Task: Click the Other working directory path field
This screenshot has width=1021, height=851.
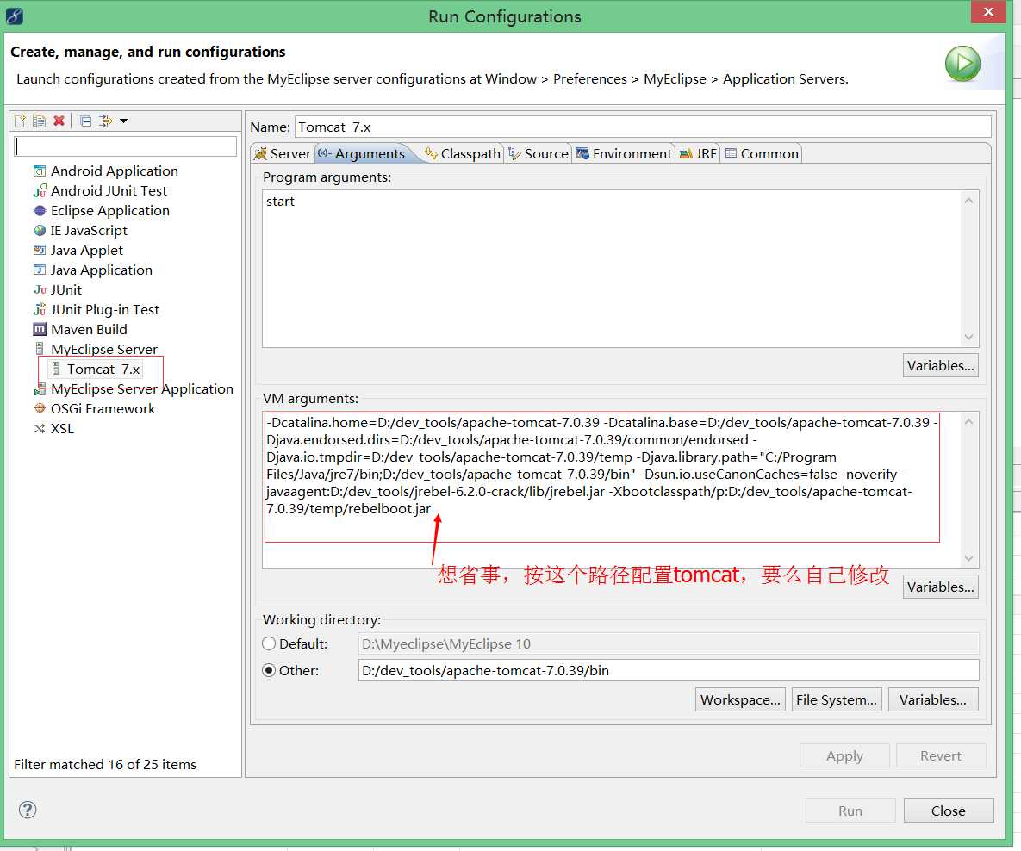Action: (x=669, y=670)
